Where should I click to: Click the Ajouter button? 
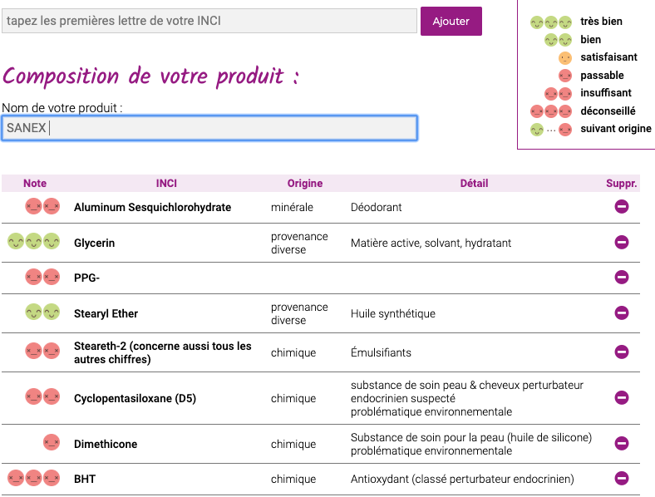[x=451, y=21]
